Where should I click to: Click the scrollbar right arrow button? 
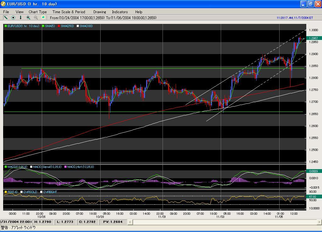tap(319, 222)
